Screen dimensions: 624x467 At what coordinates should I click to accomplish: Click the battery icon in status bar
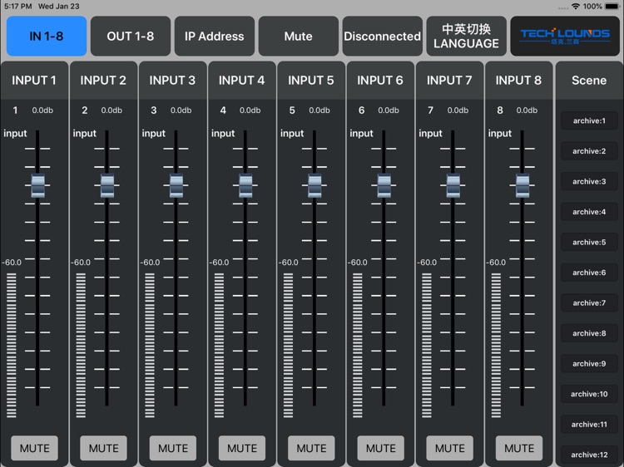pyautogui.click(x=612, y=7)
